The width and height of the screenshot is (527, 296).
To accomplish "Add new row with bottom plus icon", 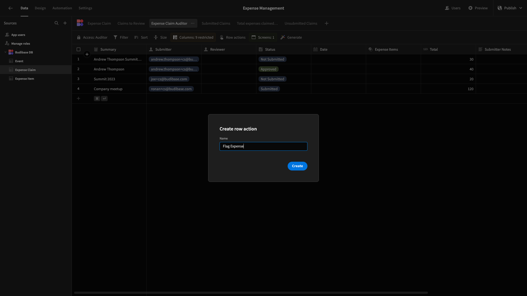I will [79, 99].
